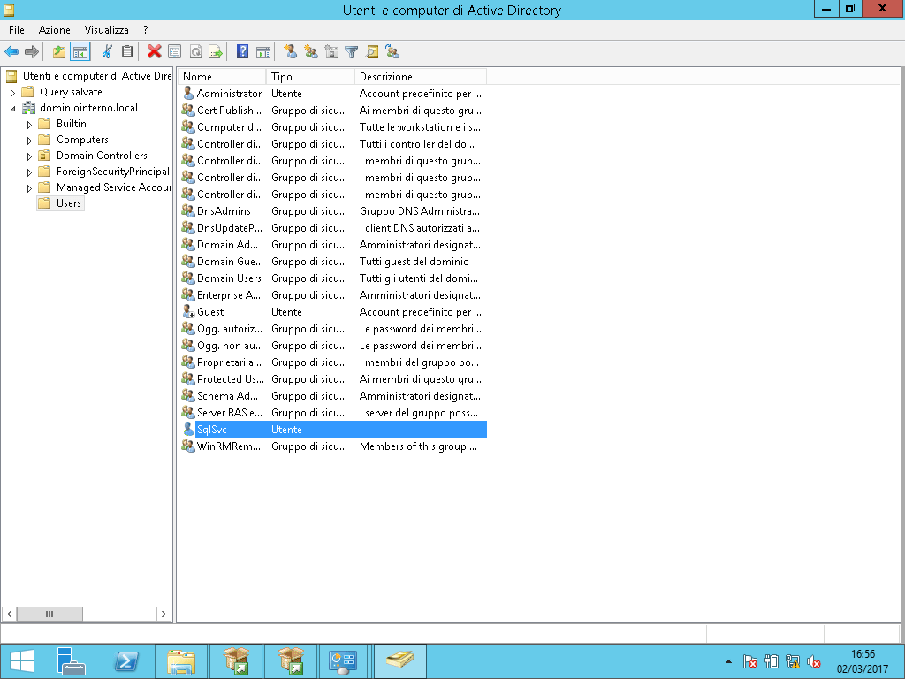The height and width of the screenshot is (679, 905).
Task: Sort by the Nome column header
Action: pyautogui.click(x=221, y=77)
